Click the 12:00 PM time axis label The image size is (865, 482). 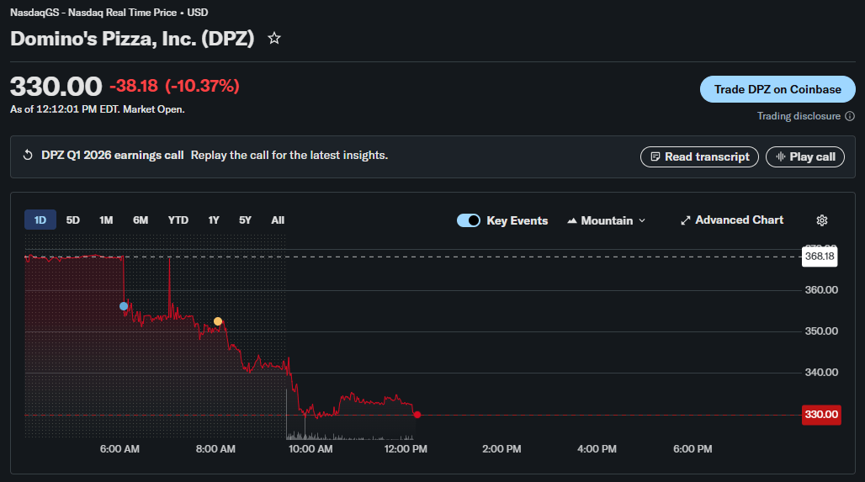pos(406,449)
